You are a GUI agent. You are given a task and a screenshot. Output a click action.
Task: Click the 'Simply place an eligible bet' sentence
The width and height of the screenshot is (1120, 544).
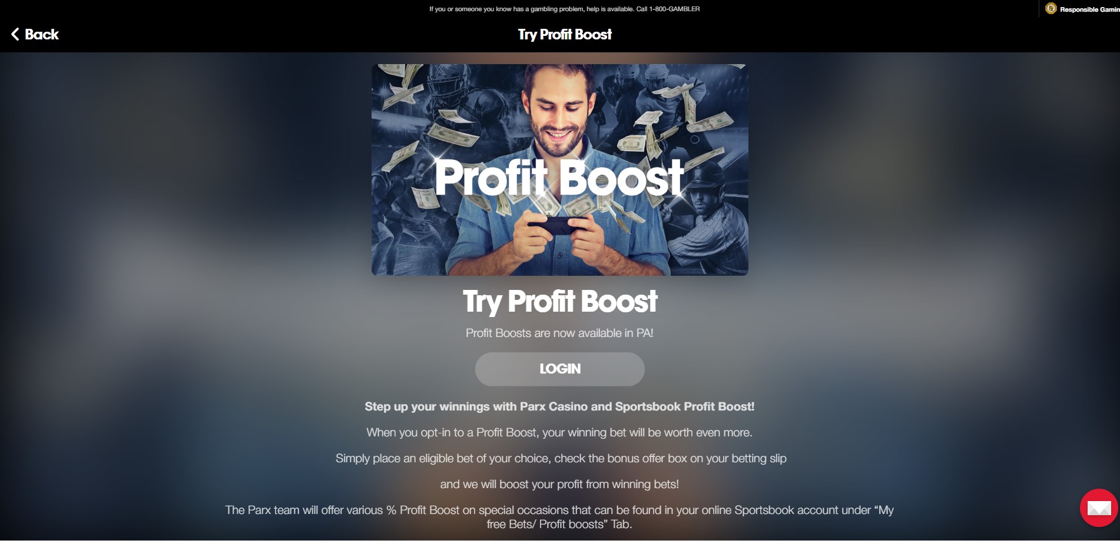coord(561,458)
